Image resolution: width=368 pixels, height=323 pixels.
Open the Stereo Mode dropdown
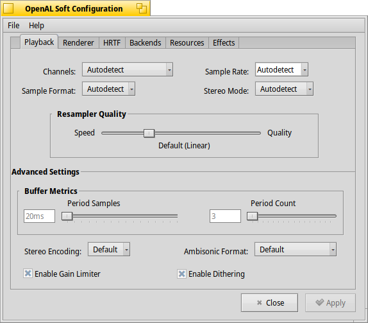[x=284, y=89]
